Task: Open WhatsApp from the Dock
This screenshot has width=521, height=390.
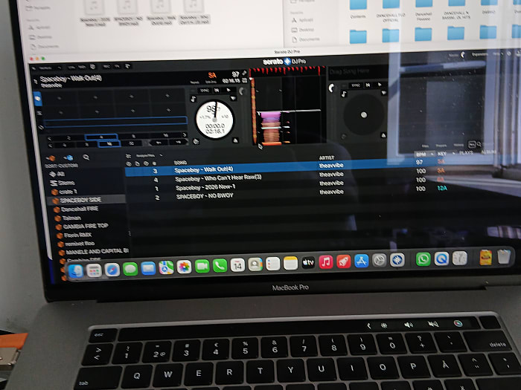Action: (x=423, y=259)
